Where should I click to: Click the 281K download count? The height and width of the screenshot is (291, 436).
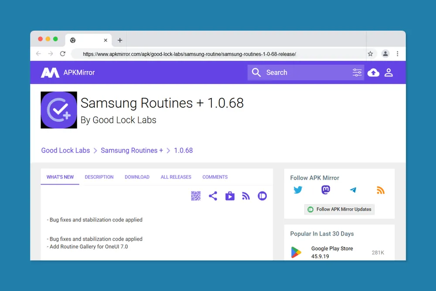(x=378, y=253)
